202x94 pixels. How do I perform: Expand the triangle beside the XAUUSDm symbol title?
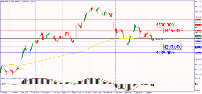pyautogui.click(x=1, y=2)
